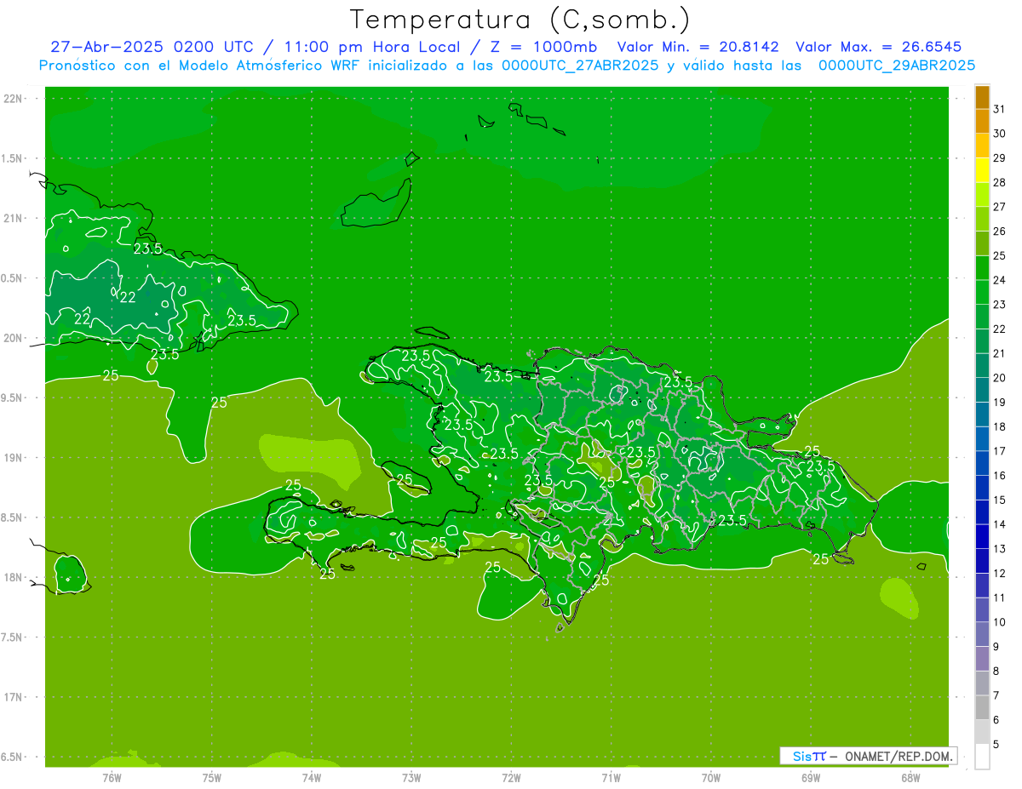Click the color scale label "5"
The image size is (1022, 789).
996,745
